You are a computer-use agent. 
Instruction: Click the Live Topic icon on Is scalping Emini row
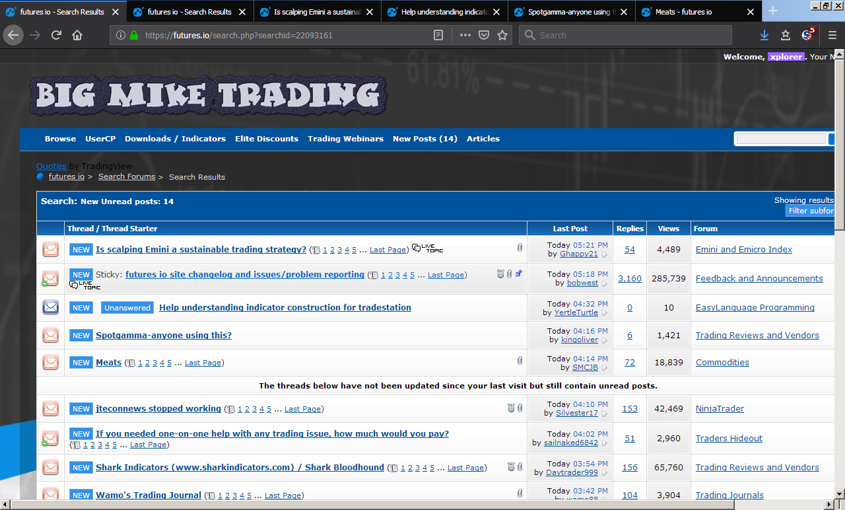(427, 248)
